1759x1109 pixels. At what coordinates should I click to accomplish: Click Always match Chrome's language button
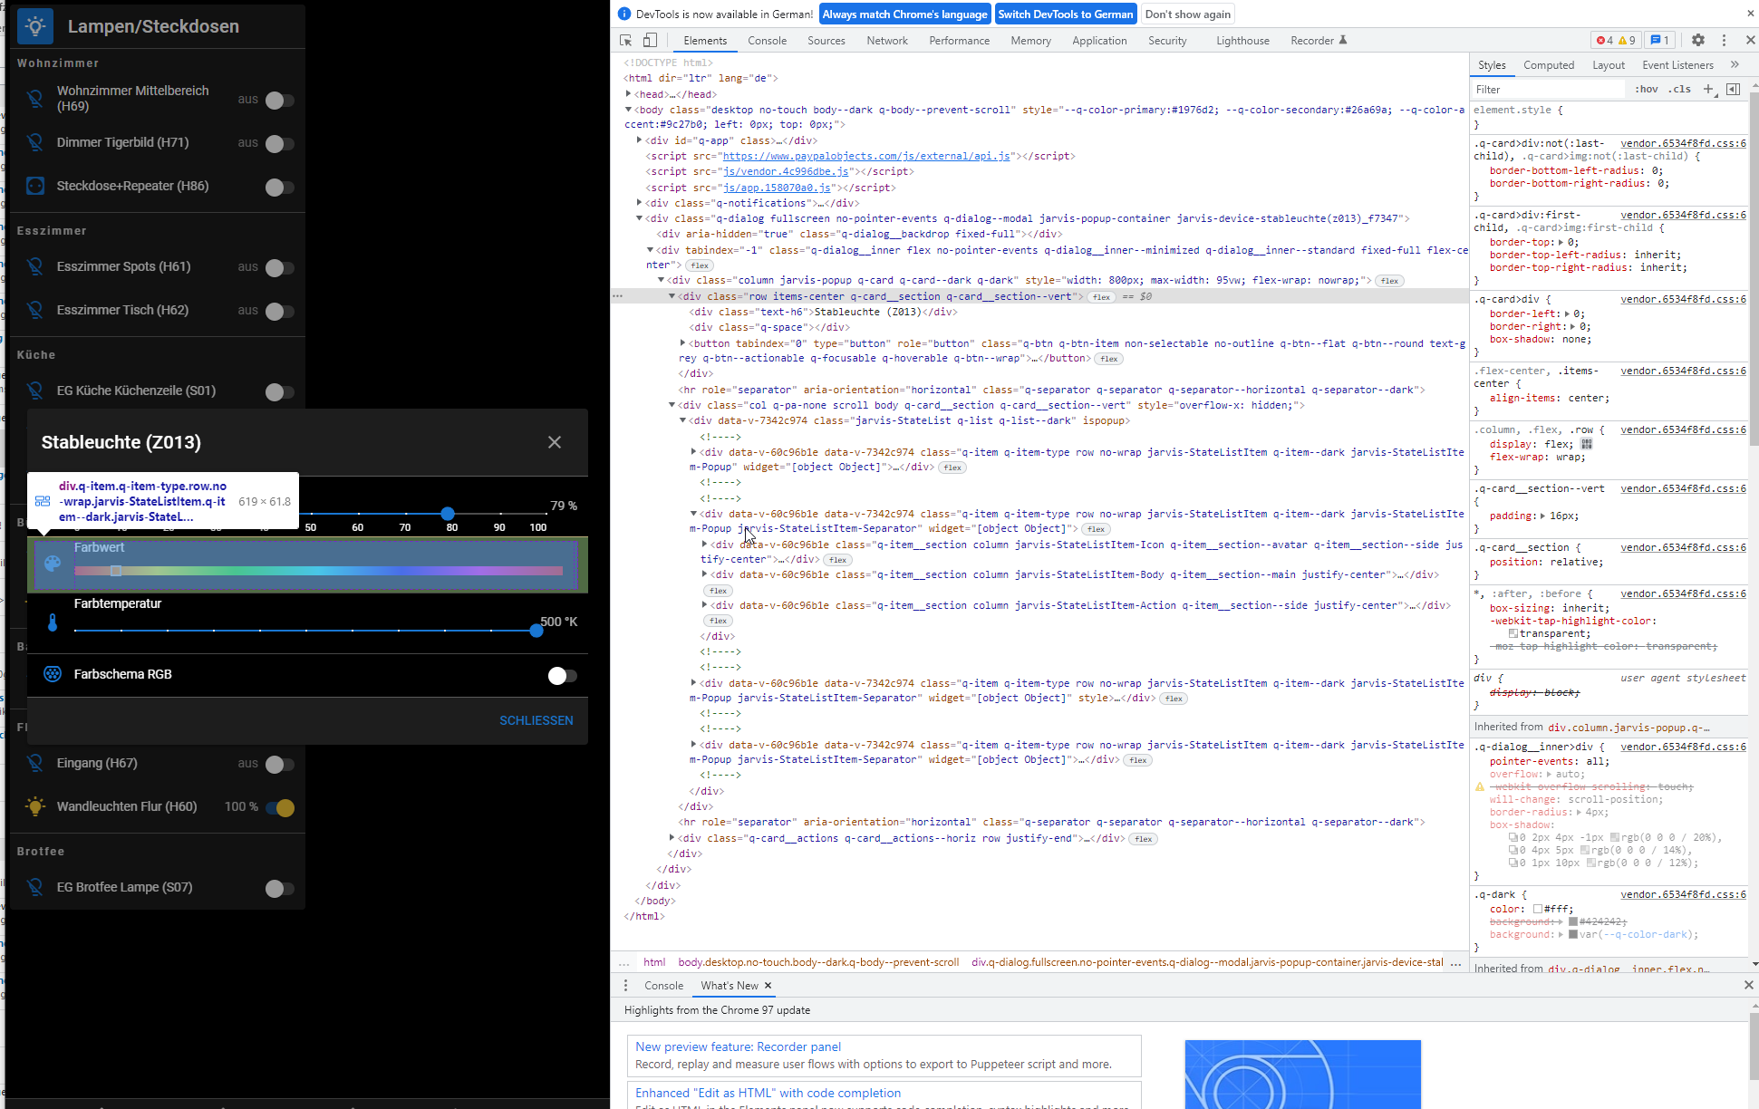[904, 14]
